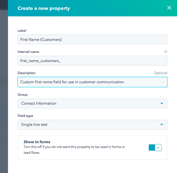The width and height of the screenshot is (177, 173).
Task: Click inside the Description text box
Action: click(92, 82)
